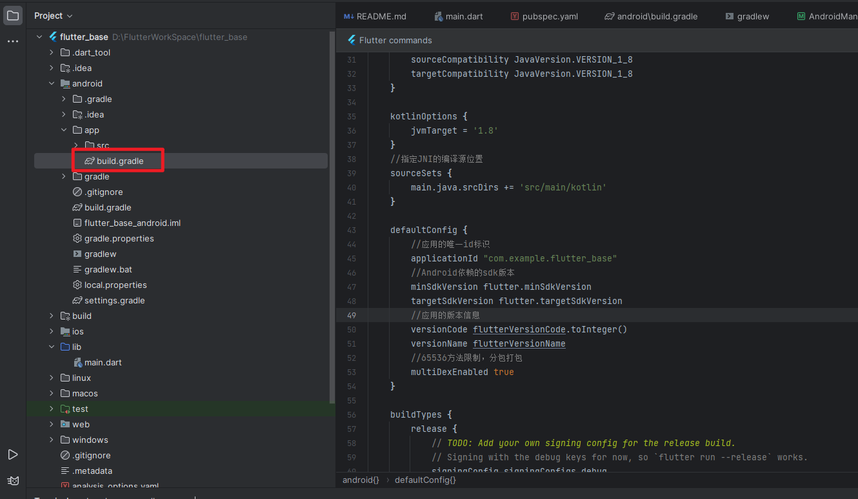This screenshot has width=858, height=499.
Task: Click flutterVersionName on line 51
Action: tap(519, 343)
